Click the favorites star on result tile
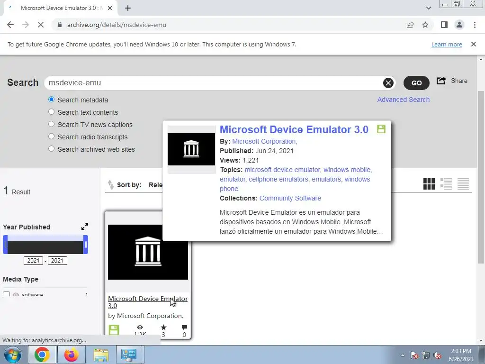 (163, 327)
